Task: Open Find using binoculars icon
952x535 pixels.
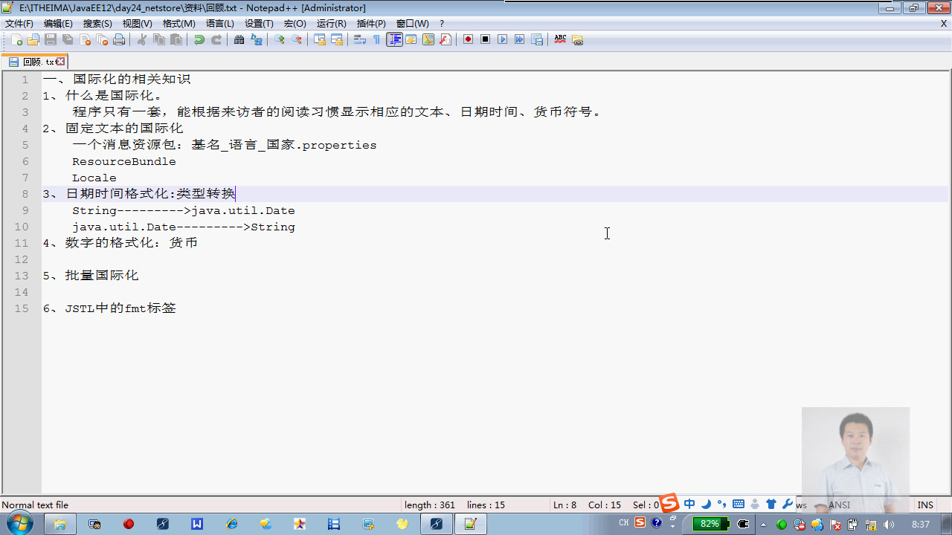Action: point(239,39)
